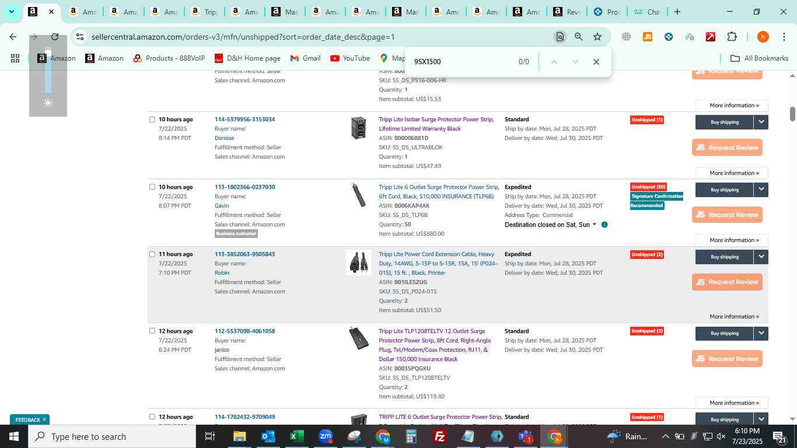The image size is (797, 448).
Task: Close the active Amazon browser tab
Action: pos(51,12)
